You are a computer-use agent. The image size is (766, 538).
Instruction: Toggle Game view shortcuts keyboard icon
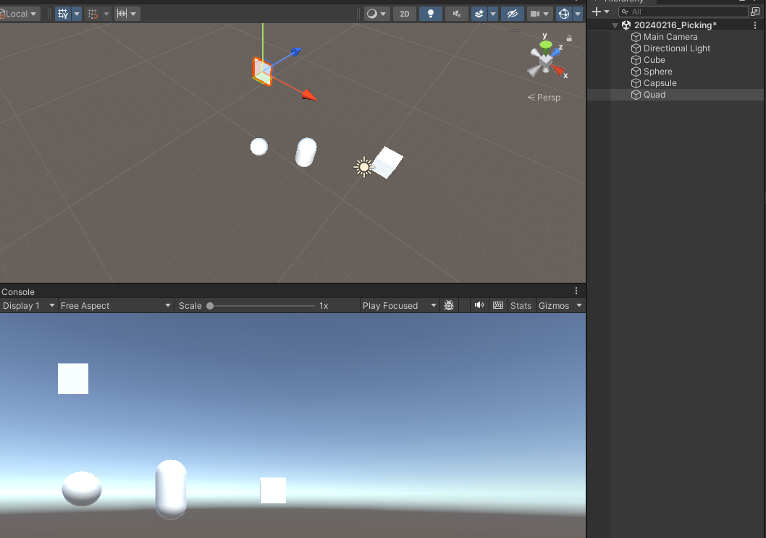click(498, 305)
